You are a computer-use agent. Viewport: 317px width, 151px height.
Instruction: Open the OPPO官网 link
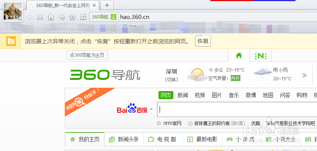click(172, 123)
